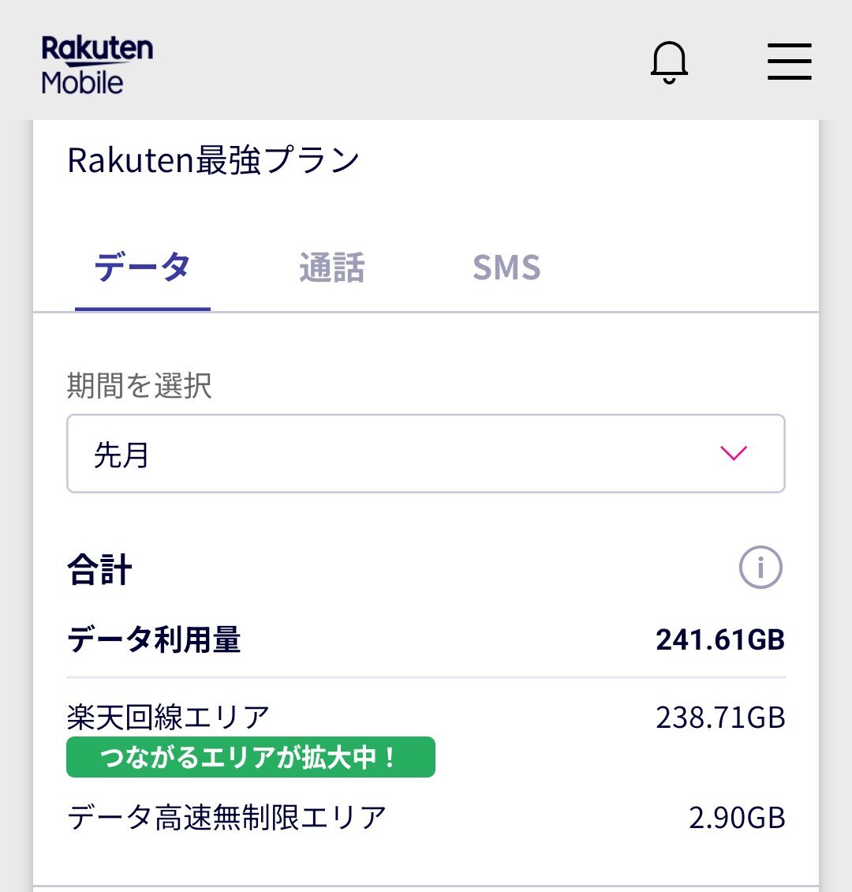Click the Rakuten Mobile logo
Viewport: 852px width, 892px height.
pos(96,65)
